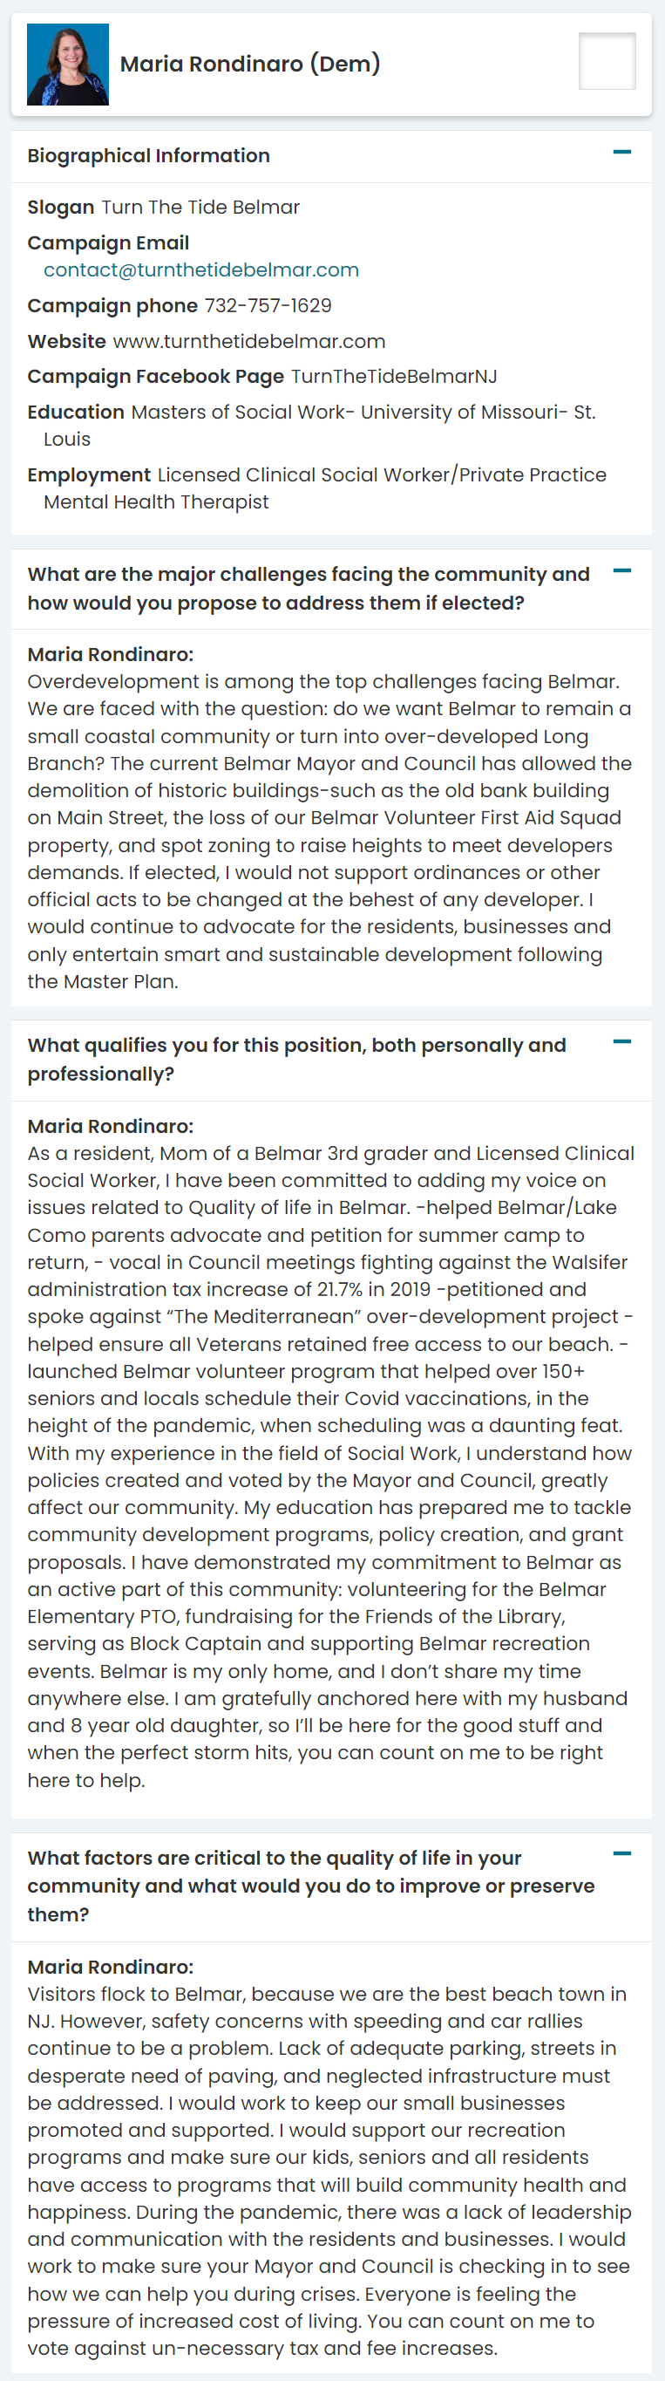Collapse the quality of life section with its minus icon
Image resolution: width=665 pixels, height=2381 pixels.
tap(621, 1854)
